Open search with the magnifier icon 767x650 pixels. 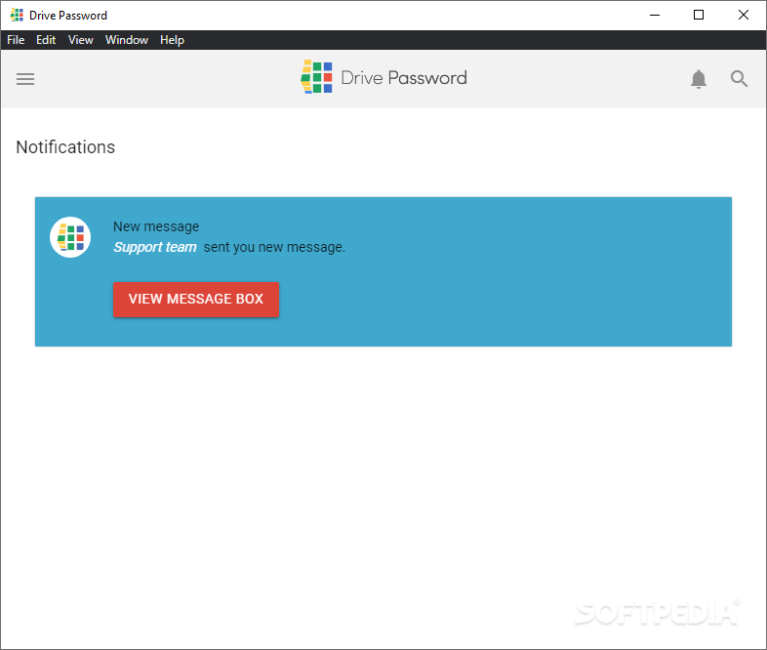point(739,79)
